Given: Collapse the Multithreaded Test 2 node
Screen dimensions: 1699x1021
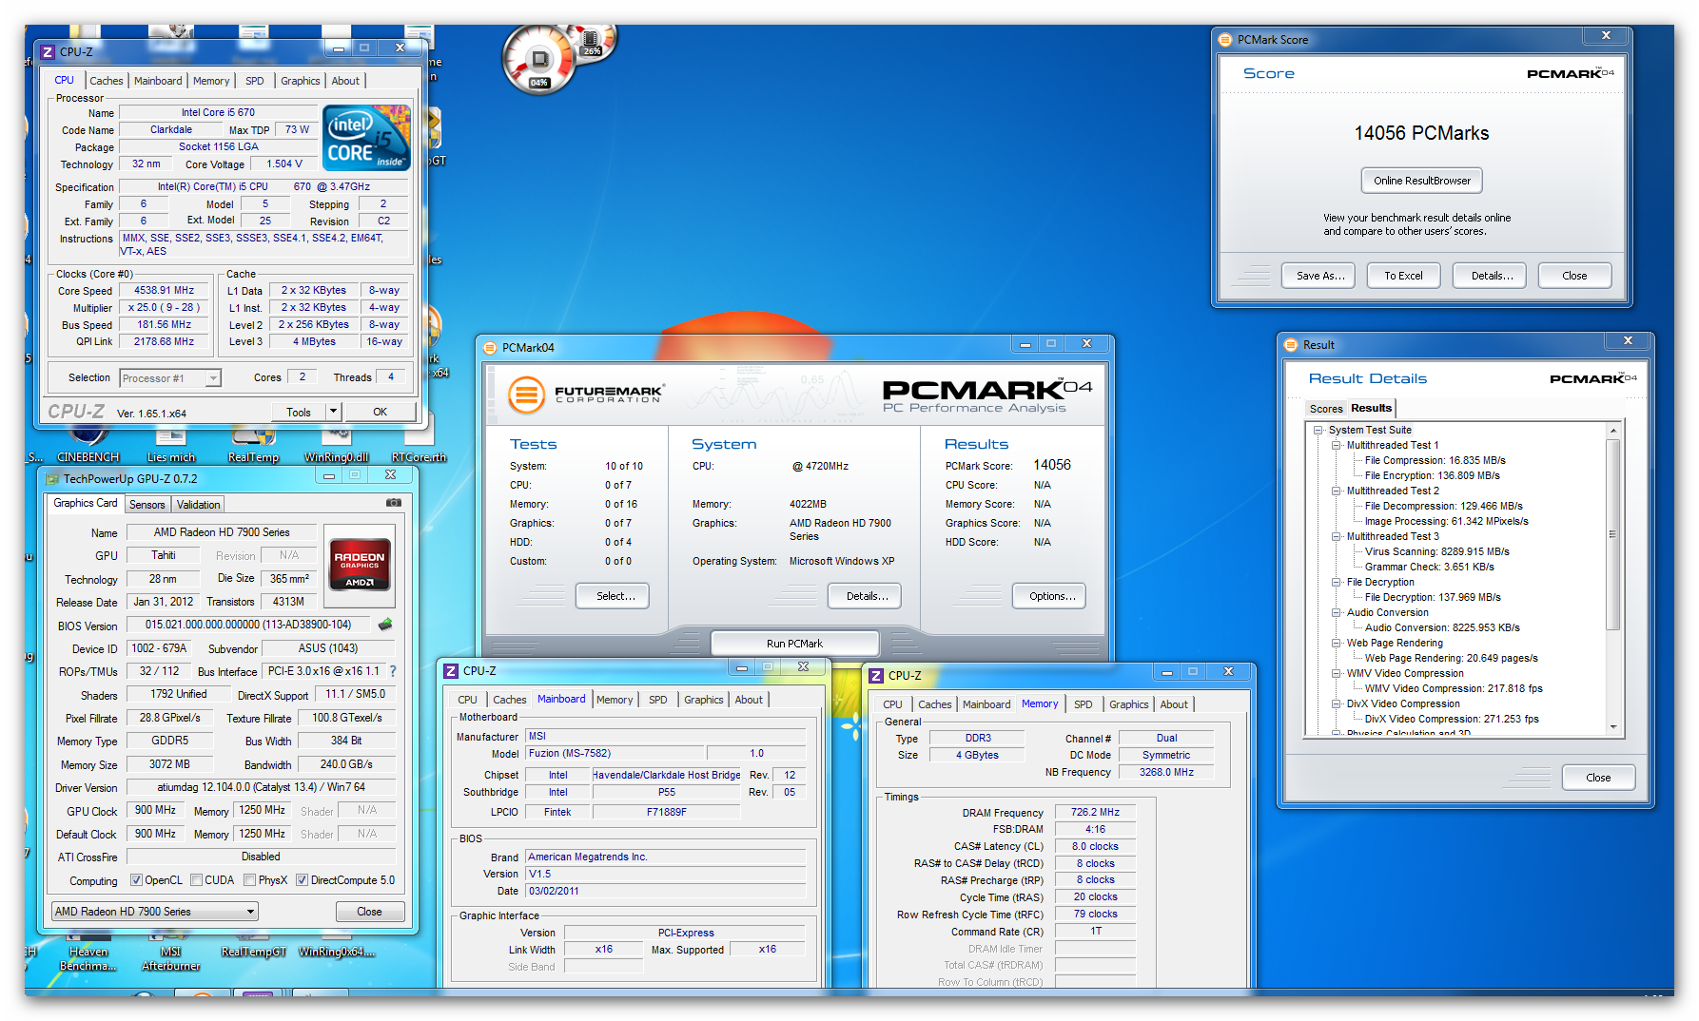Looking at the screenshot, I should coord(1336,491).
